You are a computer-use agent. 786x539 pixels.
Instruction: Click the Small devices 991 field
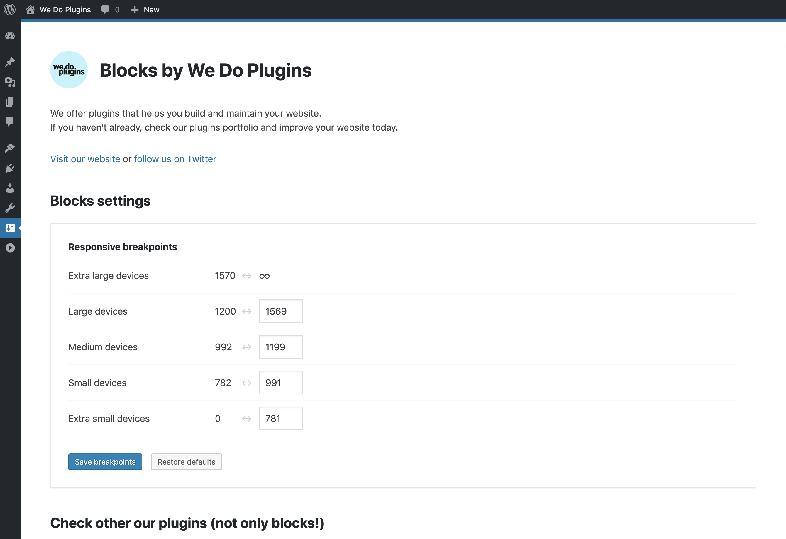tap(281, 383)
